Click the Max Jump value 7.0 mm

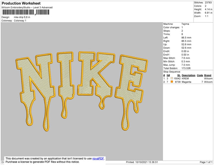185,65
